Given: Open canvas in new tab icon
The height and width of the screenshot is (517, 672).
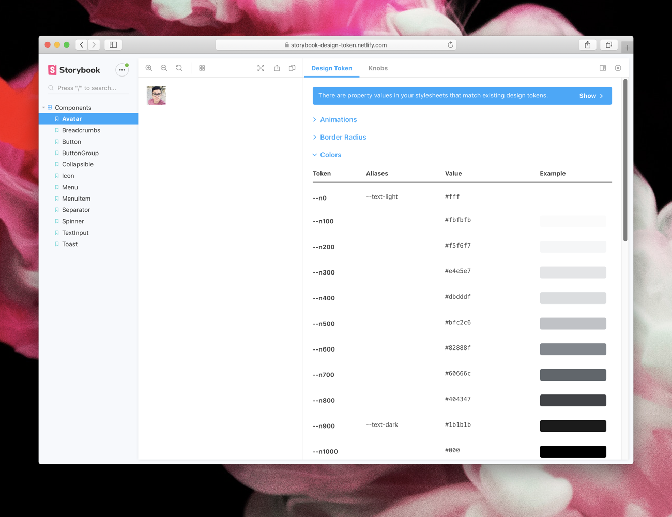Looking at the screenshot, I should pyautogui.click(x=277, y=68).
